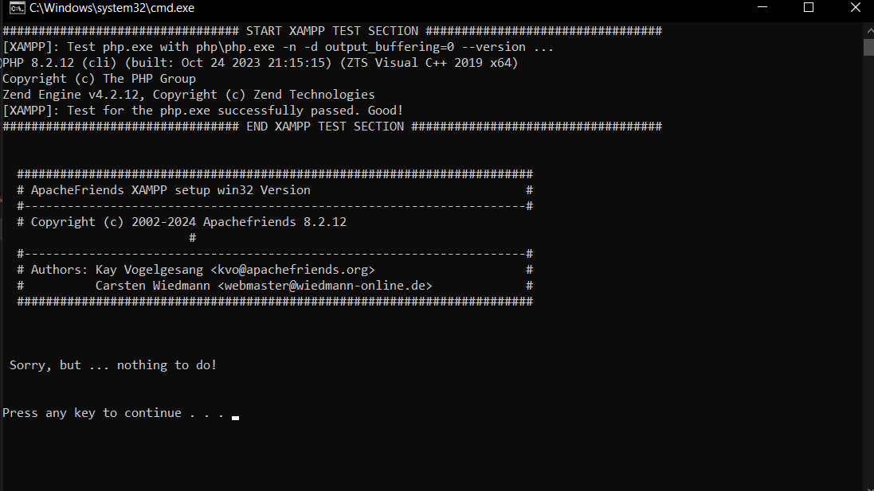This screenshot has width=874, height=491.
Task: Maximize the command prompt window
Action: (x=808, y=8)
